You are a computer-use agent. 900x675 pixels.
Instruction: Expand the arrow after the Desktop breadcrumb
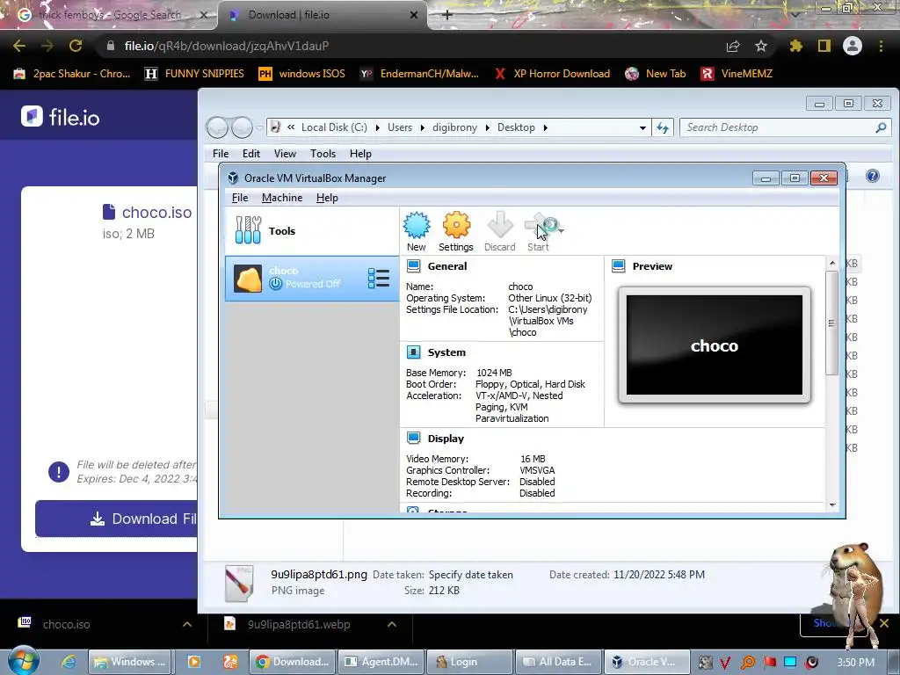545,127
